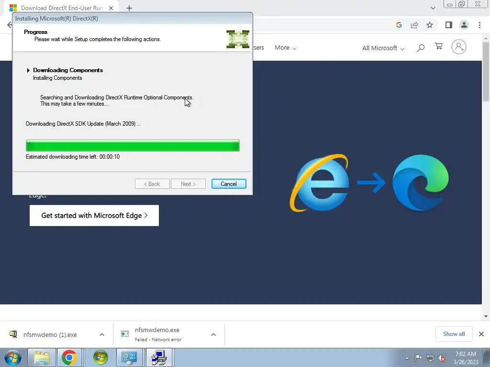The width and height of the screenshot is (490, 367).
Task: Click Downloading DirectX SDK Update (March 2009) text
Action: (83, 124)
